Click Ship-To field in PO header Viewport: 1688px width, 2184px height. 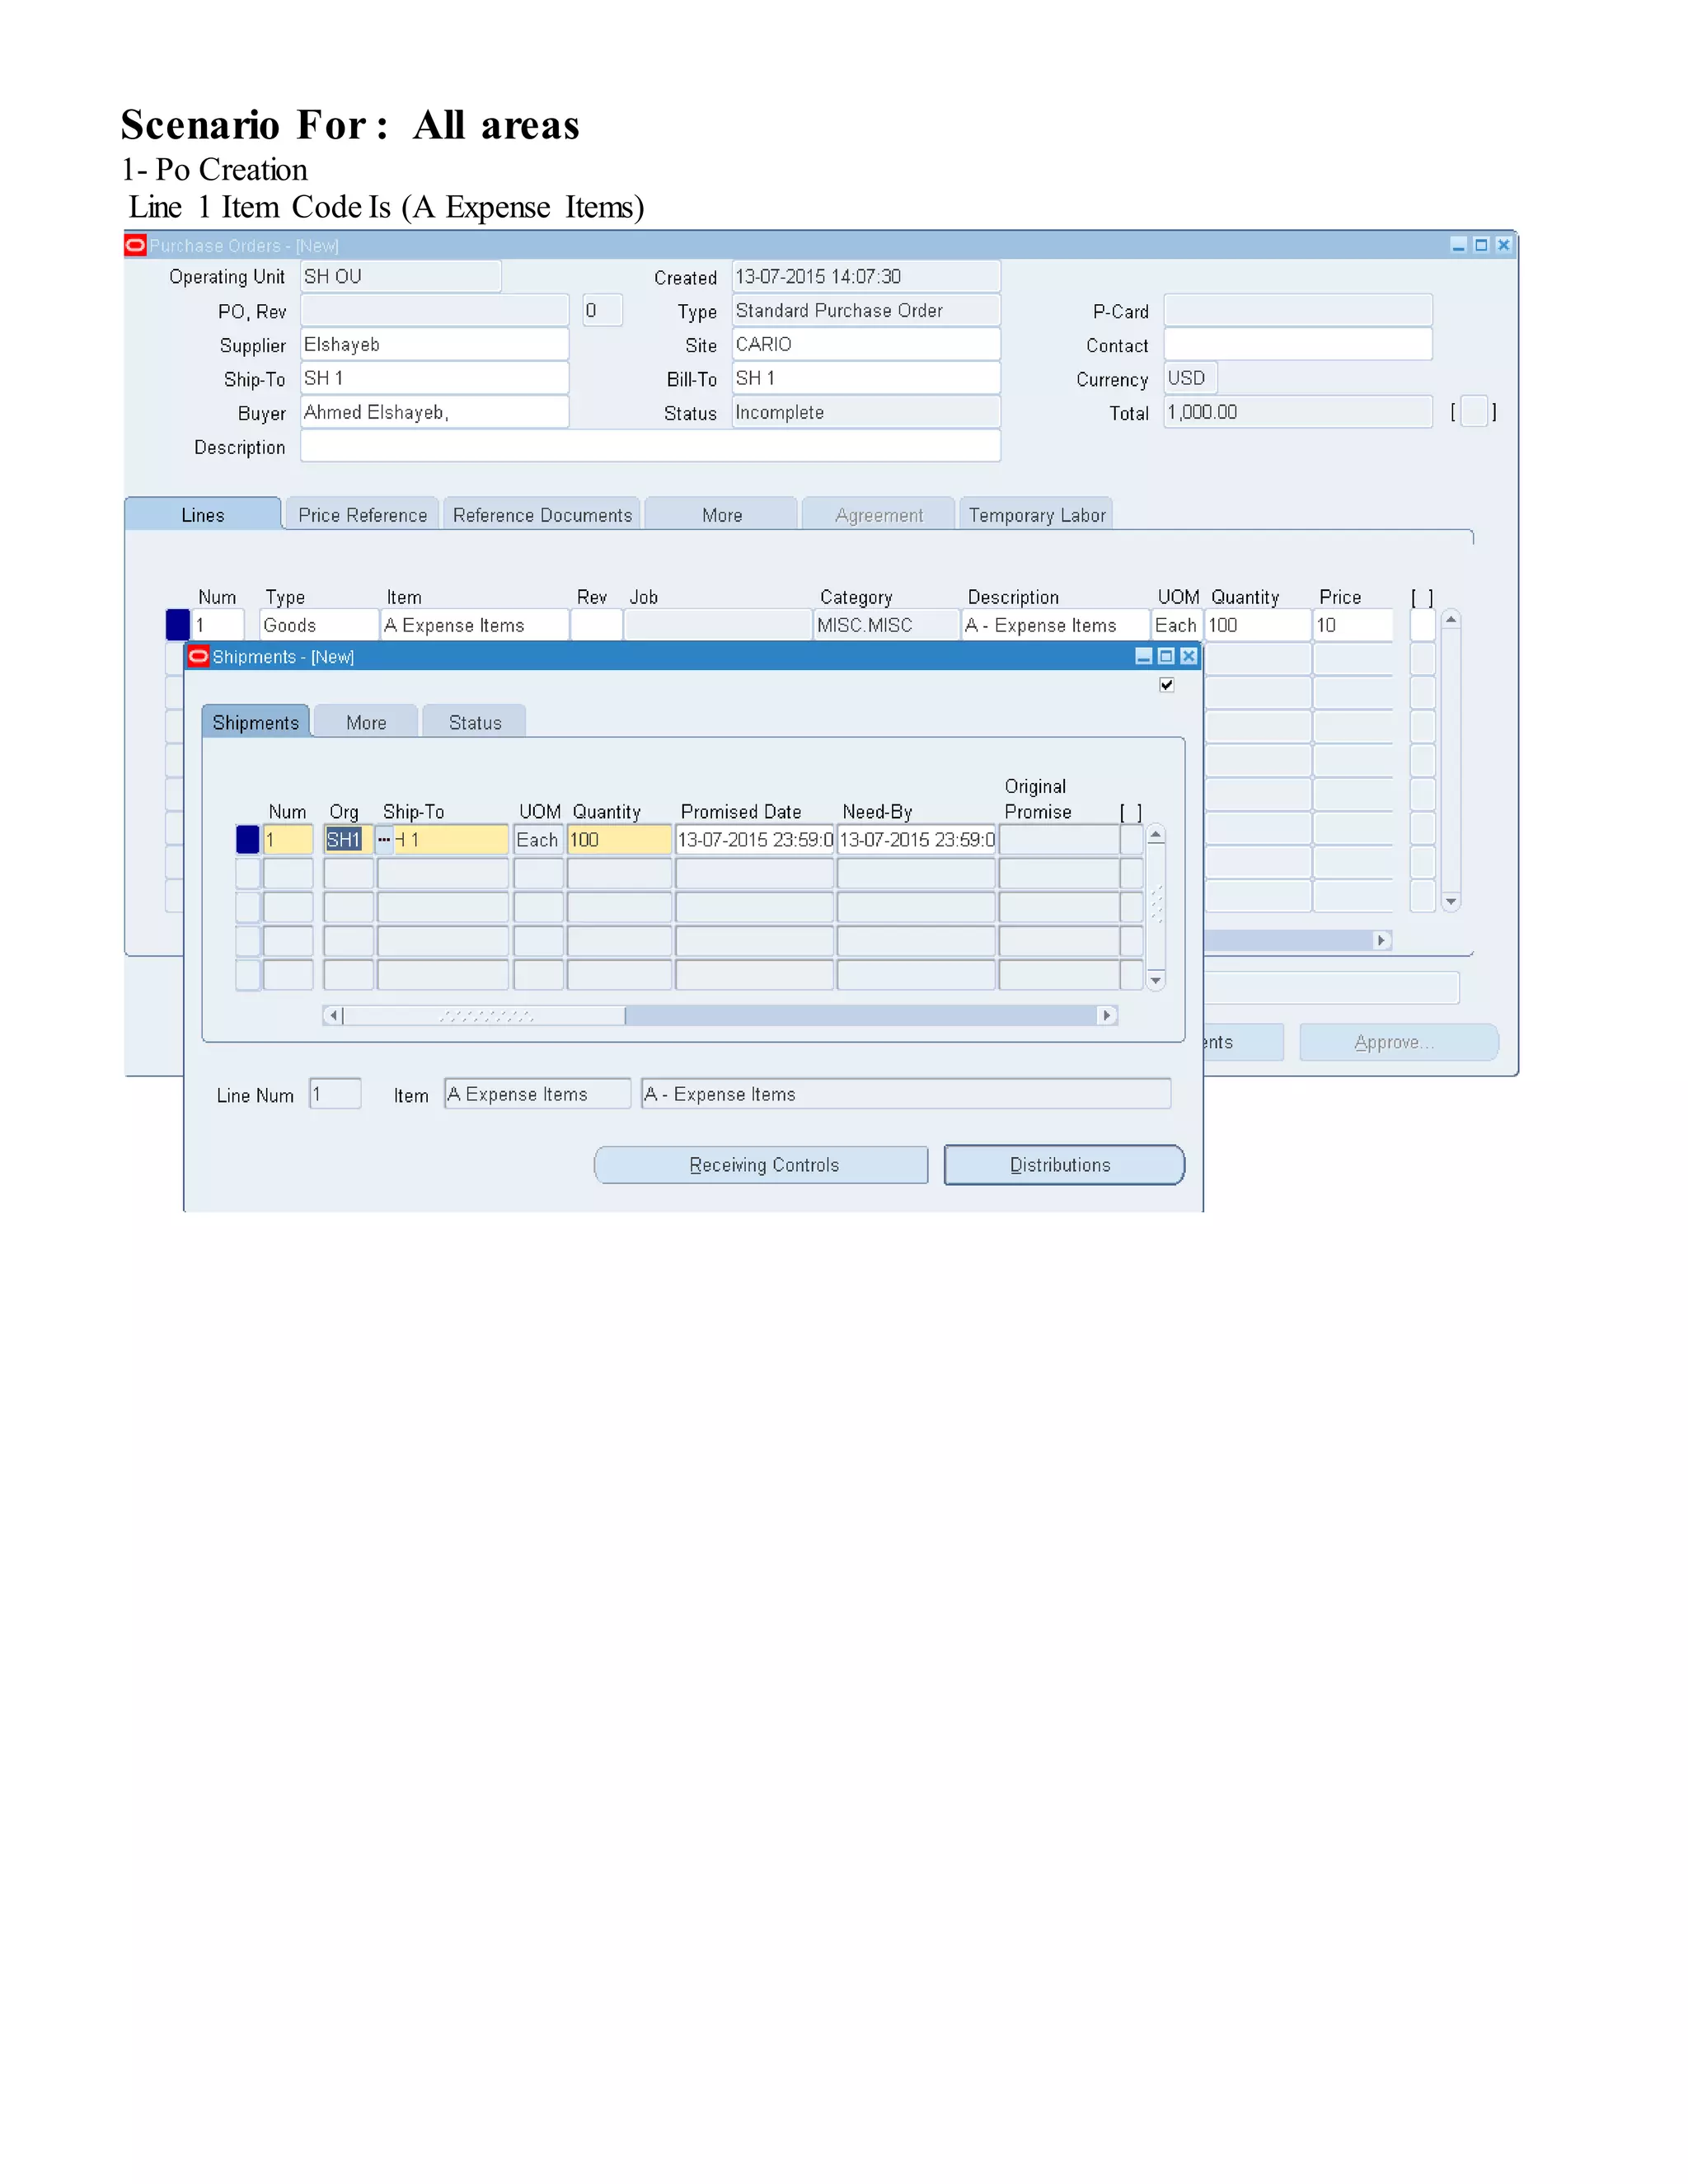pyautogui.click(x=434, y=378)
